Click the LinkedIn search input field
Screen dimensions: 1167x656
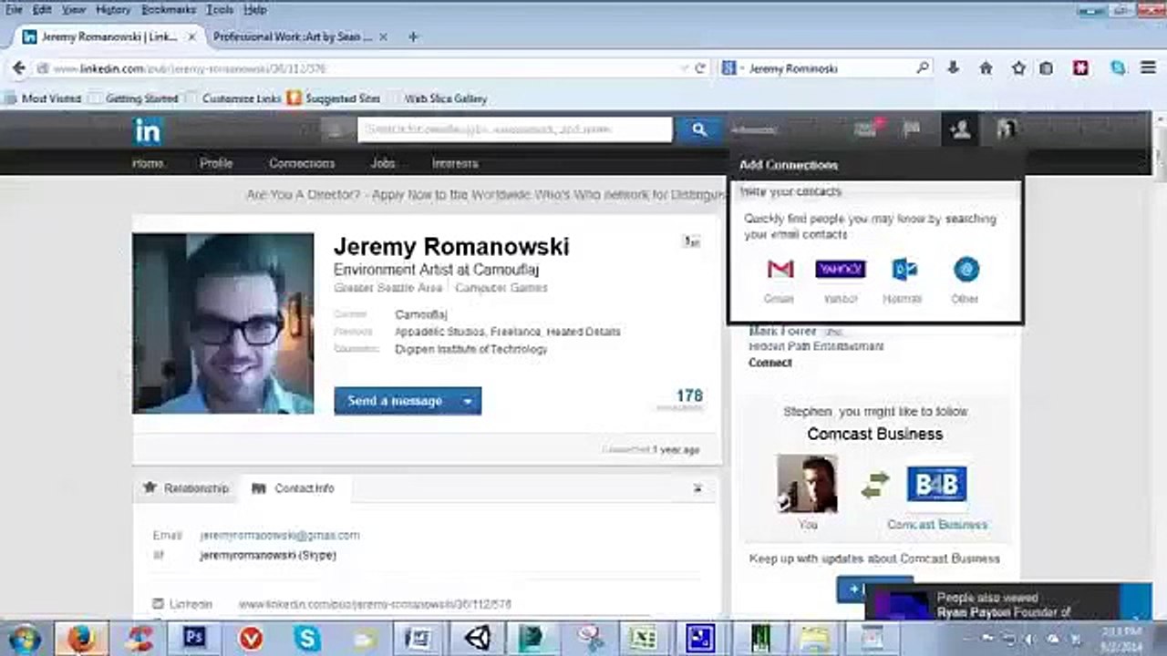coord(515,130)
